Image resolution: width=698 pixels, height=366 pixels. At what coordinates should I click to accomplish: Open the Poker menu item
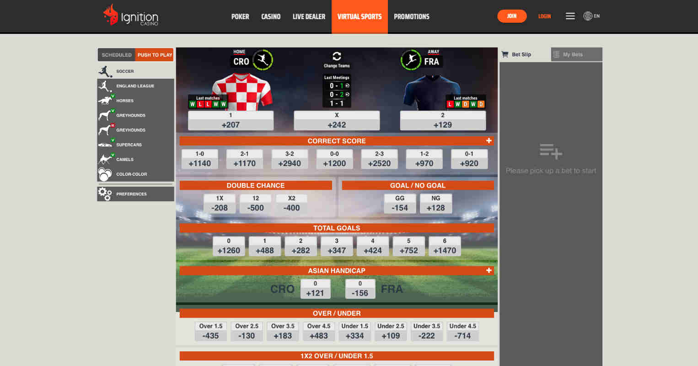[240, 16]
